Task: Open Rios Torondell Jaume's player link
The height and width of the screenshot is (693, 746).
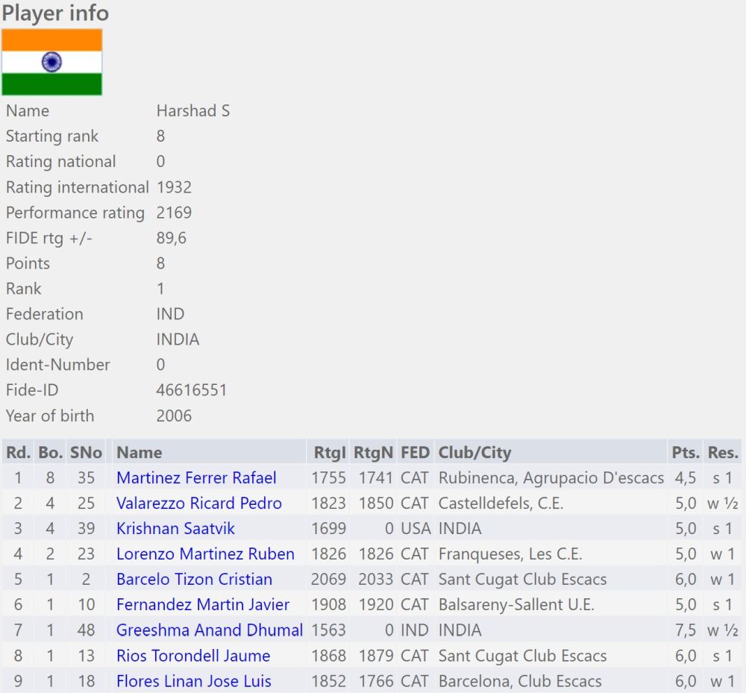Action: click(193, 656)
